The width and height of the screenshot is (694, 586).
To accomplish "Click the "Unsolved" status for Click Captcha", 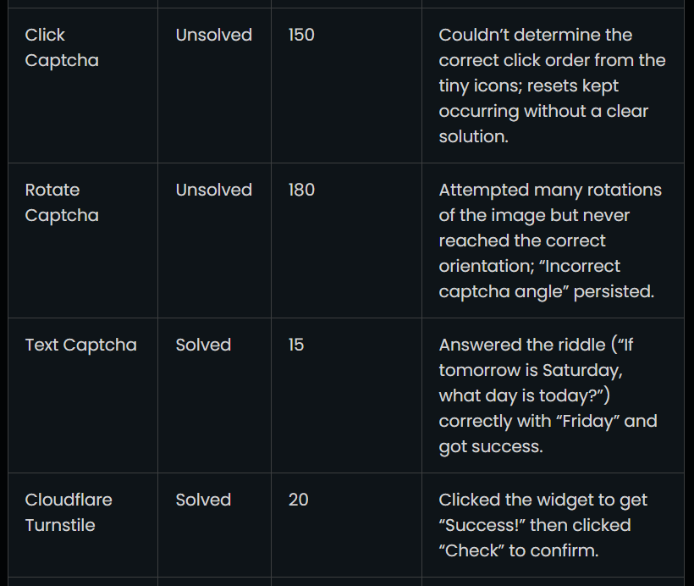I will [x=214, y=35].
